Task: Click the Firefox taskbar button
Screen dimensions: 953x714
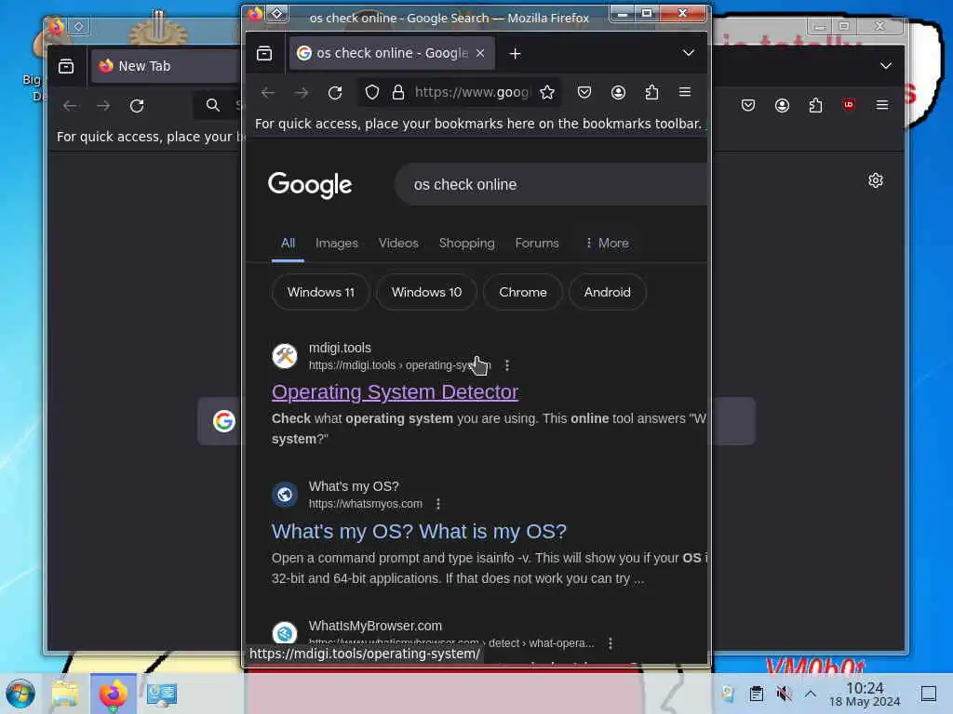Action: click(113, 694)
